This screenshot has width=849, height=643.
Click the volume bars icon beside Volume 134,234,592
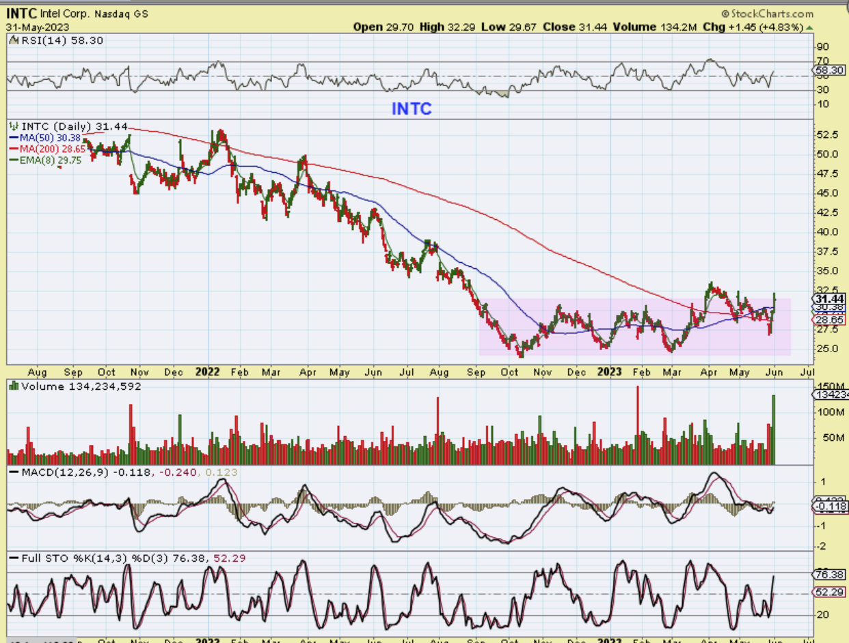(14, 387)
